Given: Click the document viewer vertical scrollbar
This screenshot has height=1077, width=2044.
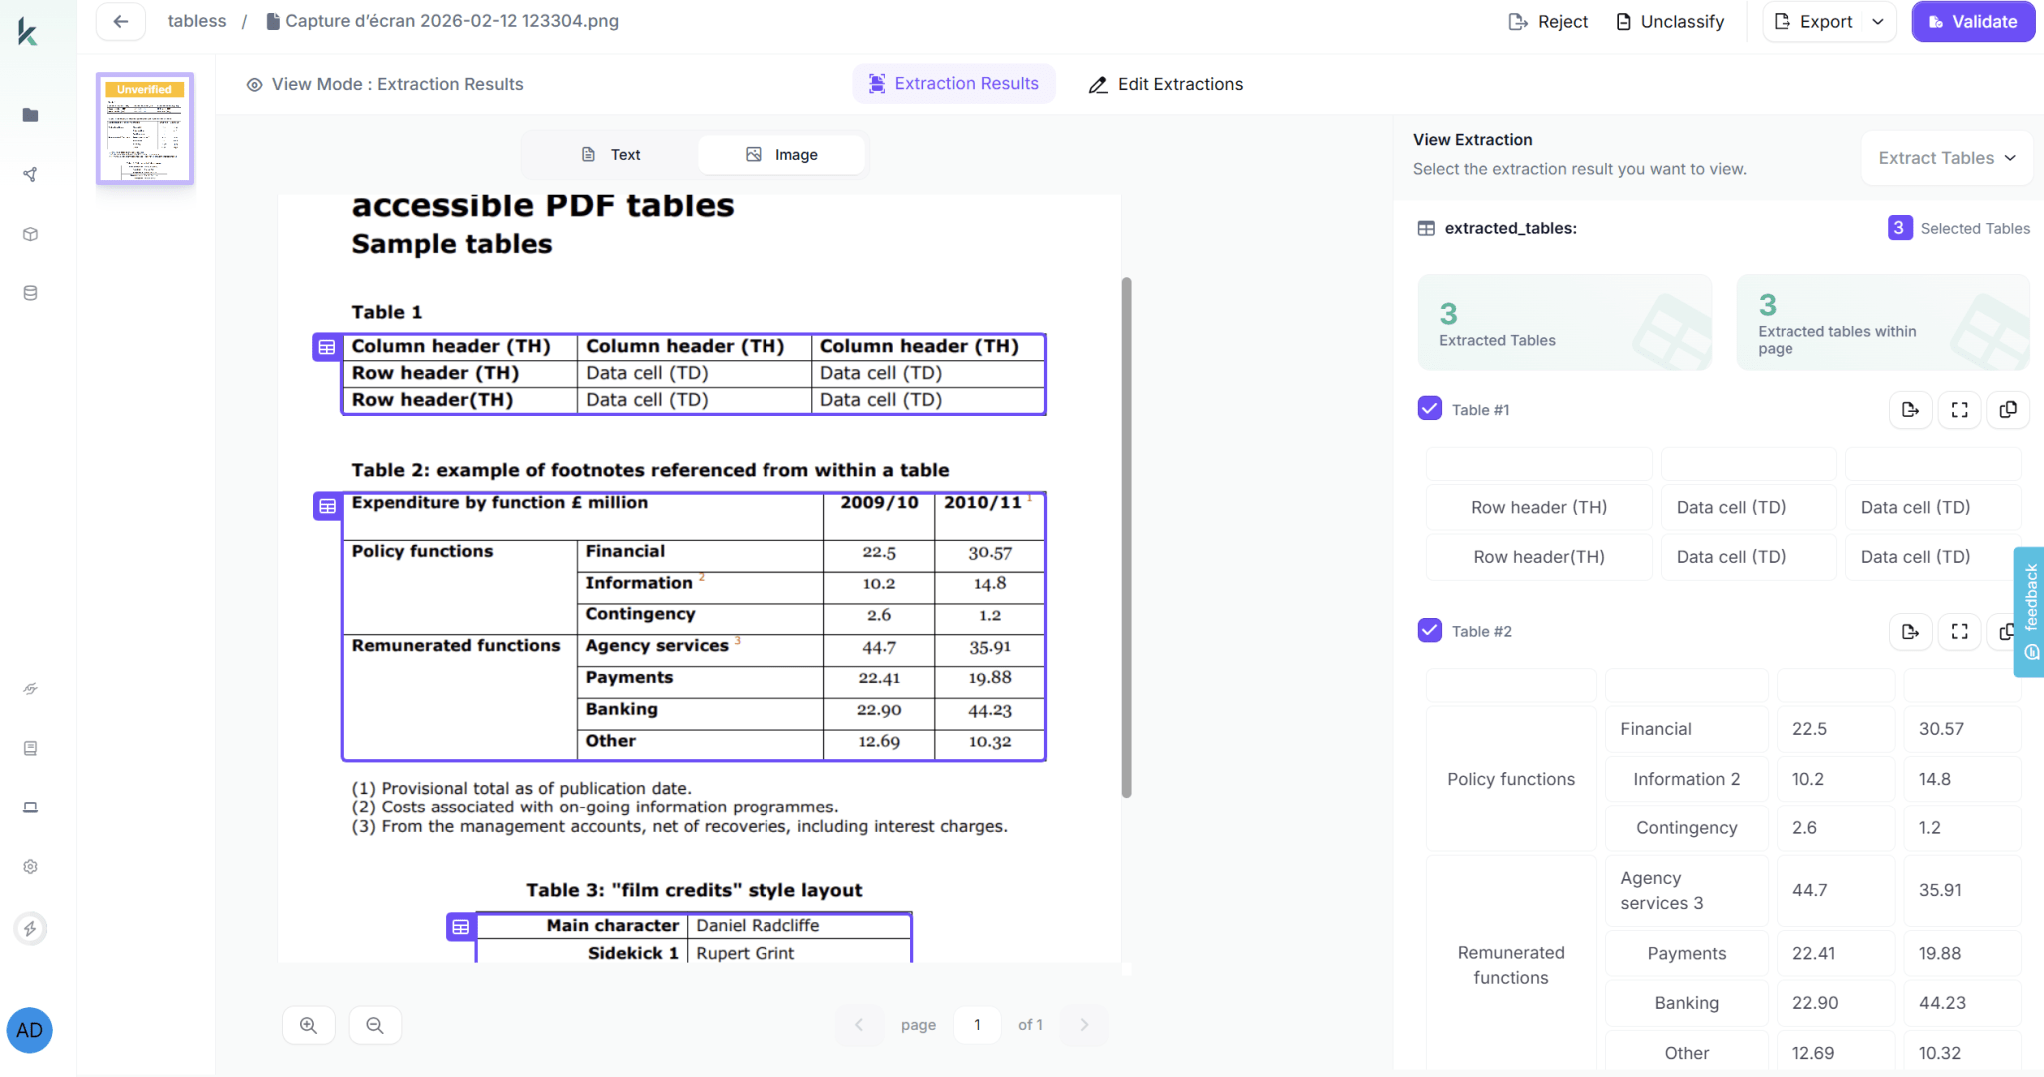Looking at the screenshot, I should pyautogui.click(x=1126, y=537).
